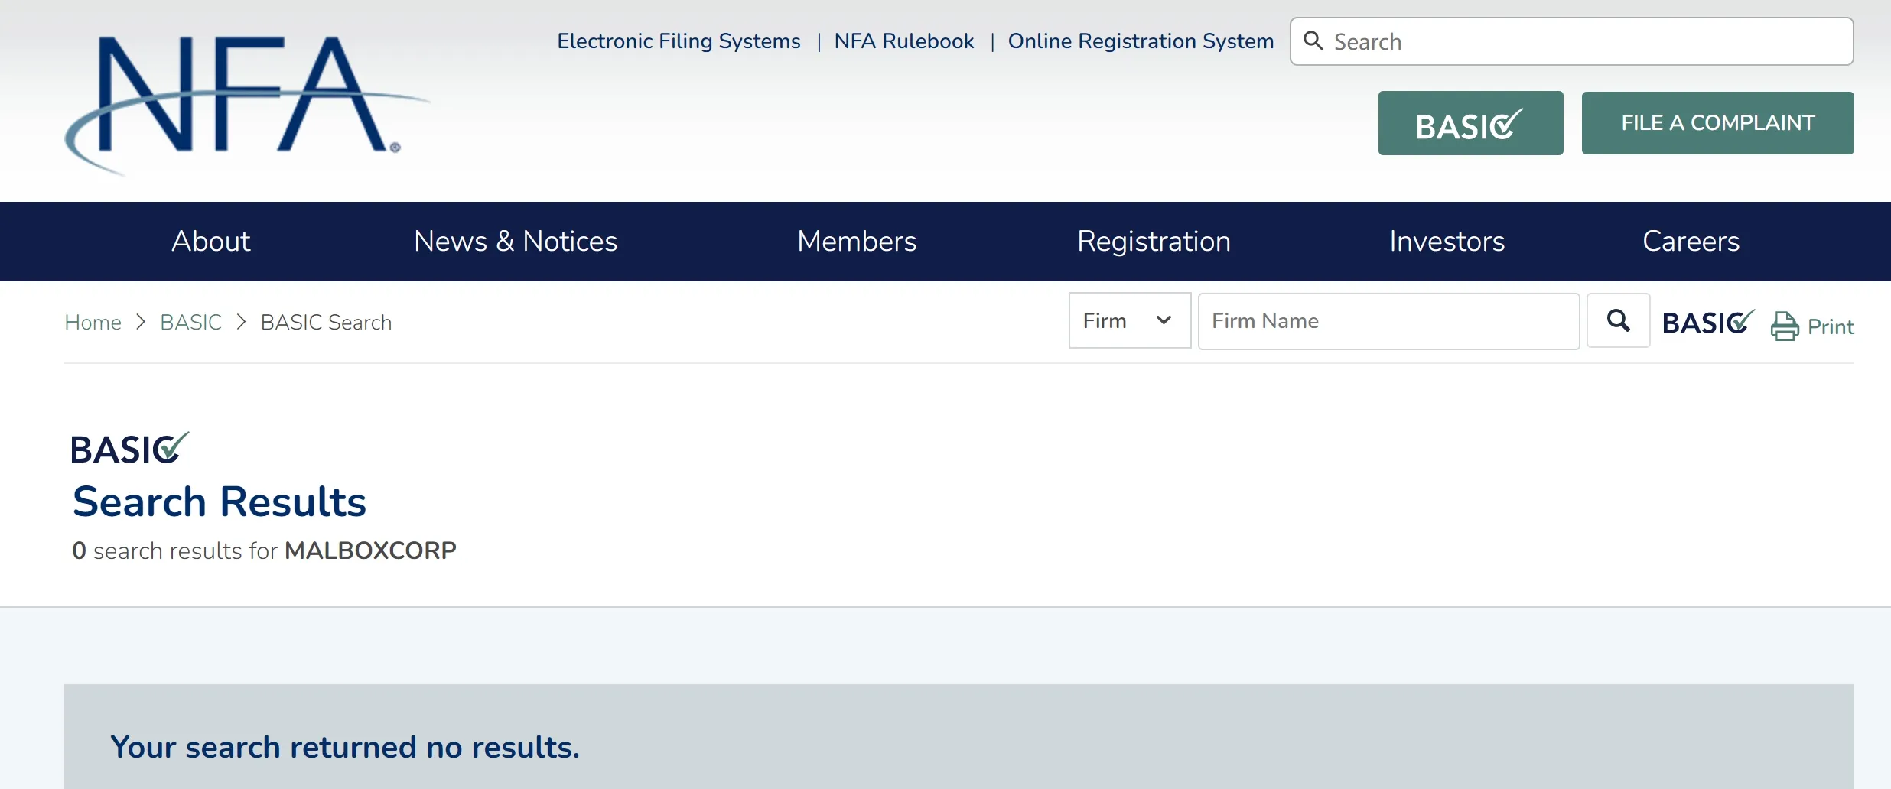This screenshot has height=789, width=1891.
Task: Submit the firm search with the magnifier button
Action: (1618, 320)
